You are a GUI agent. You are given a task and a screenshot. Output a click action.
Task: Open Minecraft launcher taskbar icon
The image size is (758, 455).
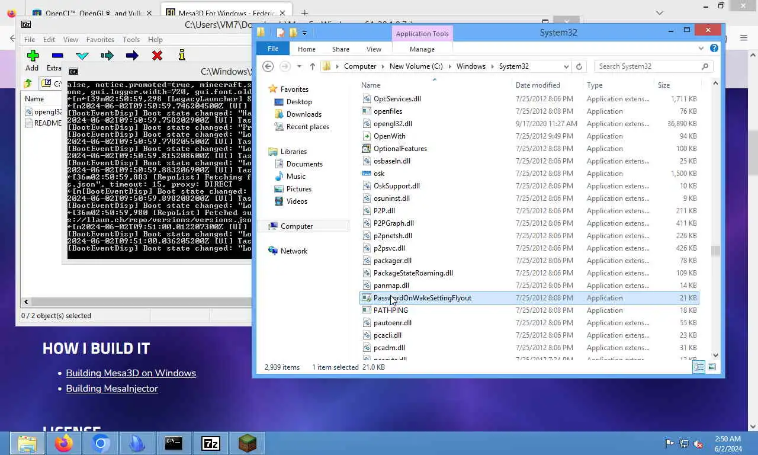(247, 443)
